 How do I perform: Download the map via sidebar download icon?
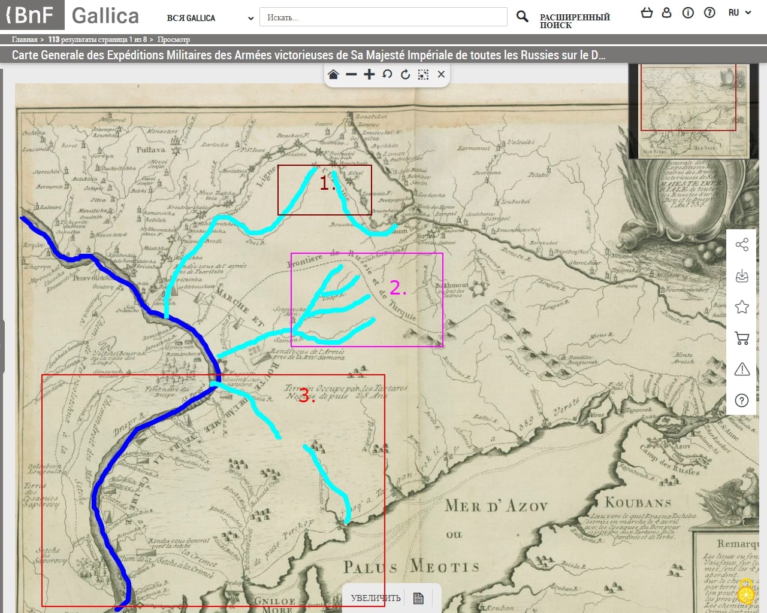742,275
